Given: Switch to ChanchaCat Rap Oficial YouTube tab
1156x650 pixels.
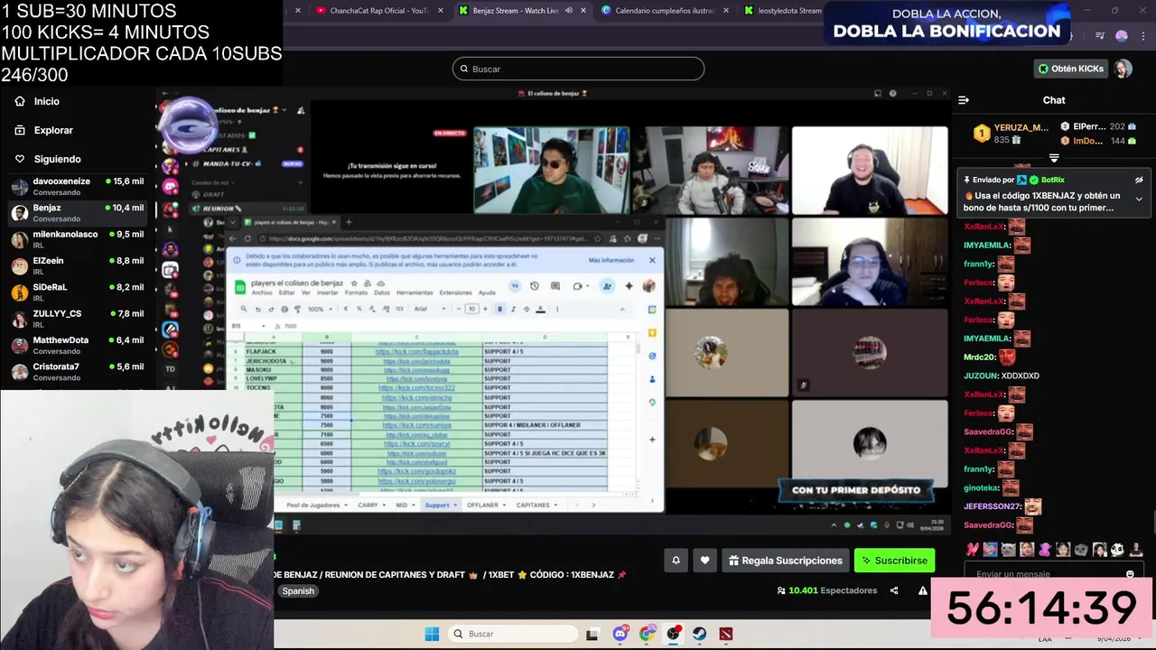Looking at the screenshot, I should tap(379, 11).
